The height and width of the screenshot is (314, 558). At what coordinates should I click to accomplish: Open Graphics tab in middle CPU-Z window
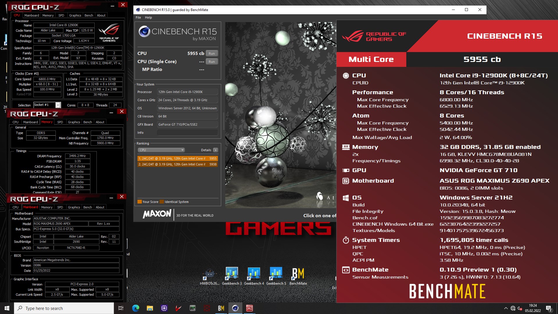click(x=74, y=122)
